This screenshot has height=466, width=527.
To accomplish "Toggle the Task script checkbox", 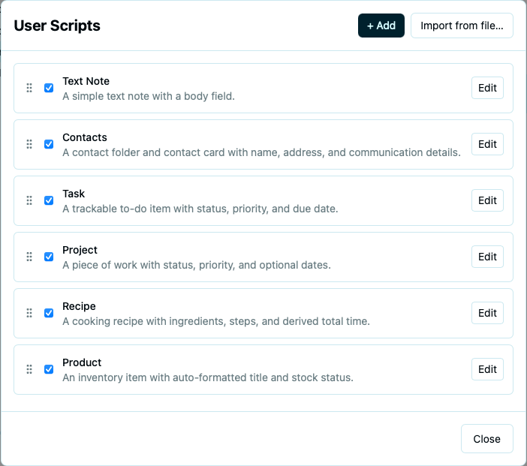I will tap(49, 200).
